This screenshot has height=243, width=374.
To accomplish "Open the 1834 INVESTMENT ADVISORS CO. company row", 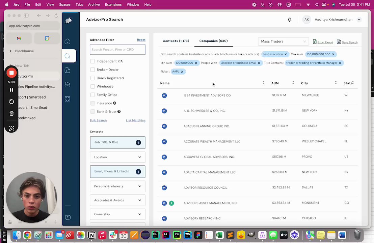I will [257, 96].
